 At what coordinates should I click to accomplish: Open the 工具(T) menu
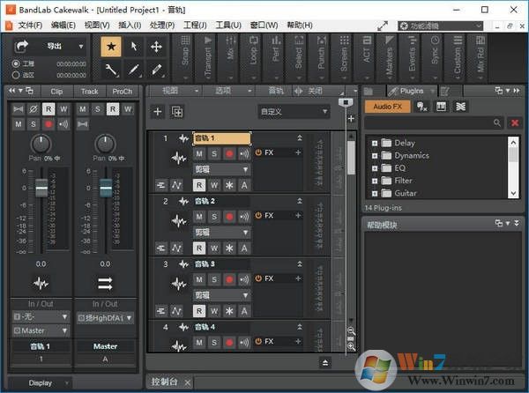pyautogui.click(x=228, y=25)
